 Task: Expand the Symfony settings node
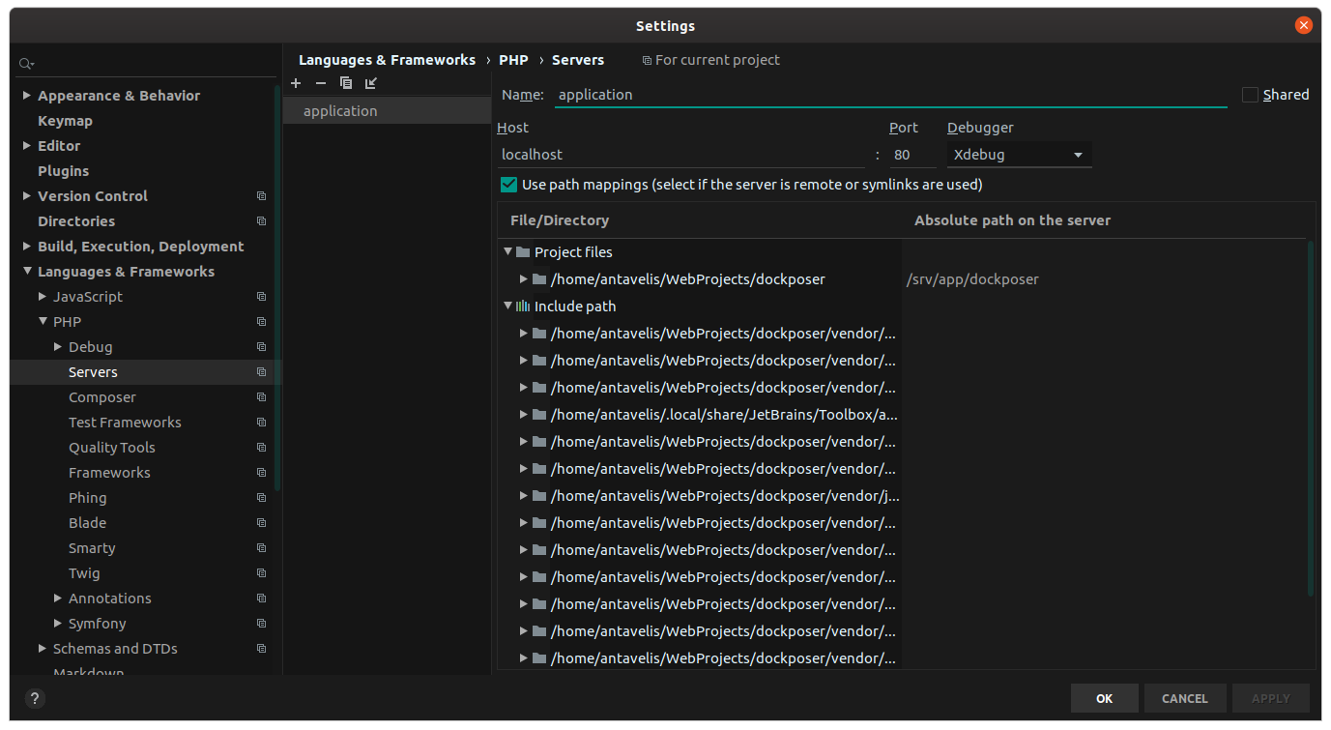pyautogui.click(x=58, y=624)
